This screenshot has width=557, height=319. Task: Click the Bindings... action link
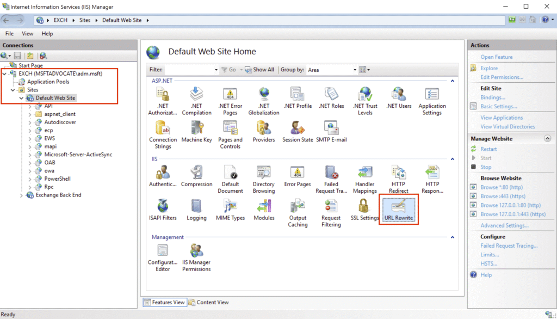492,97
